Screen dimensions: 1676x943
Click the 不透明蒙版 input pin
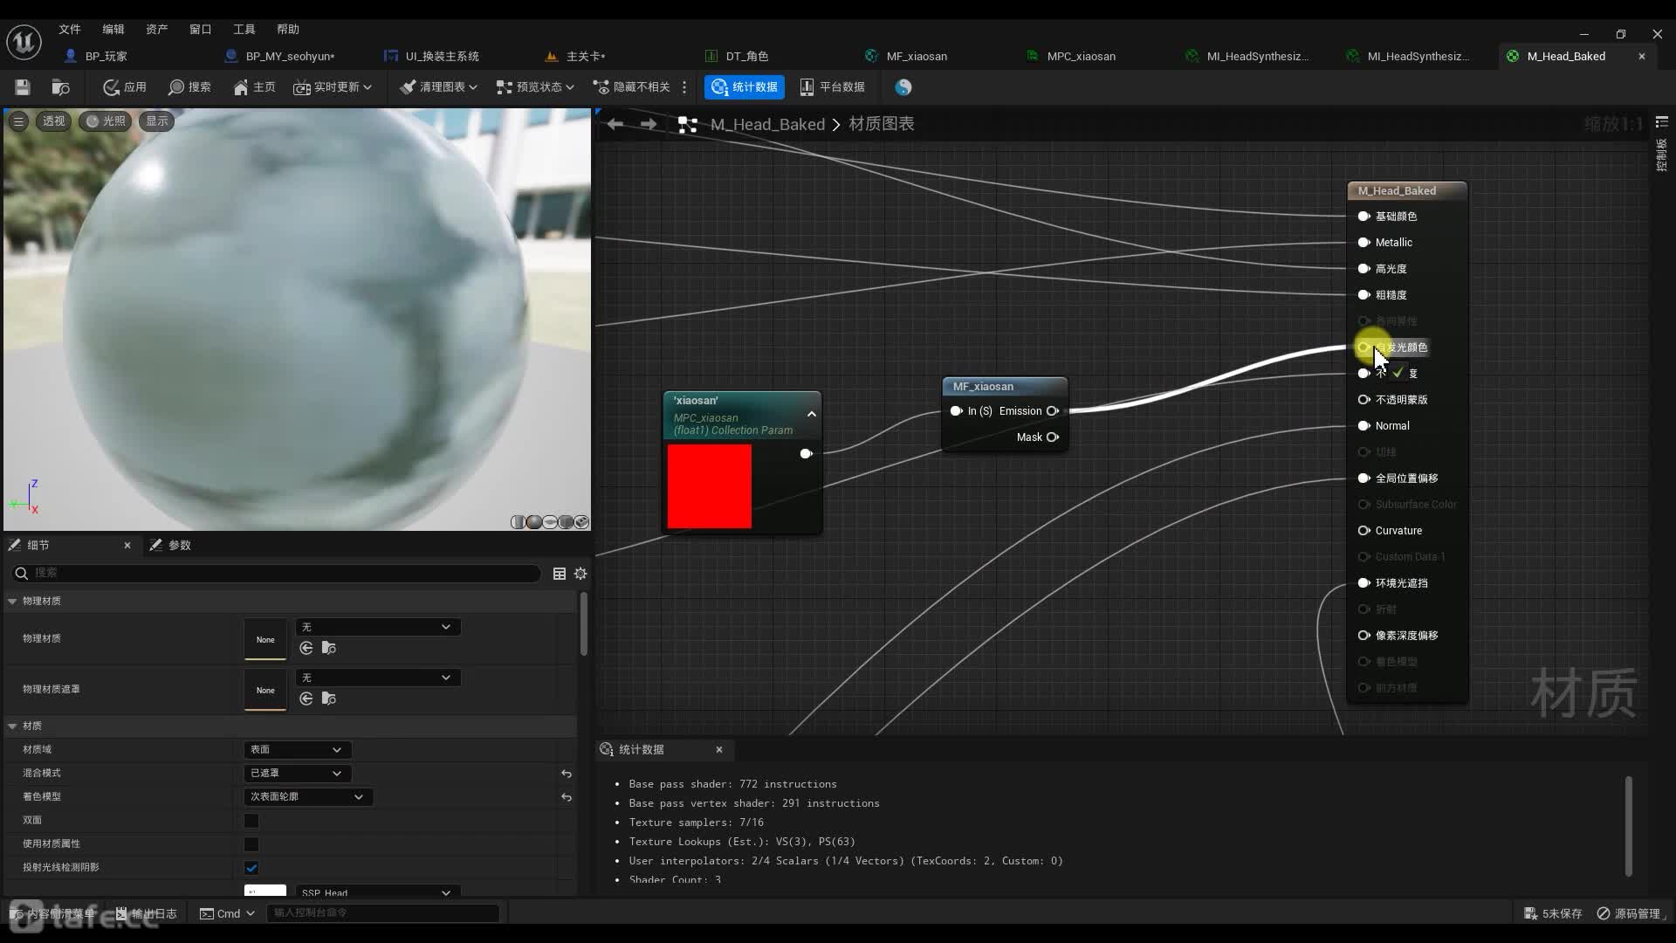1363,400
